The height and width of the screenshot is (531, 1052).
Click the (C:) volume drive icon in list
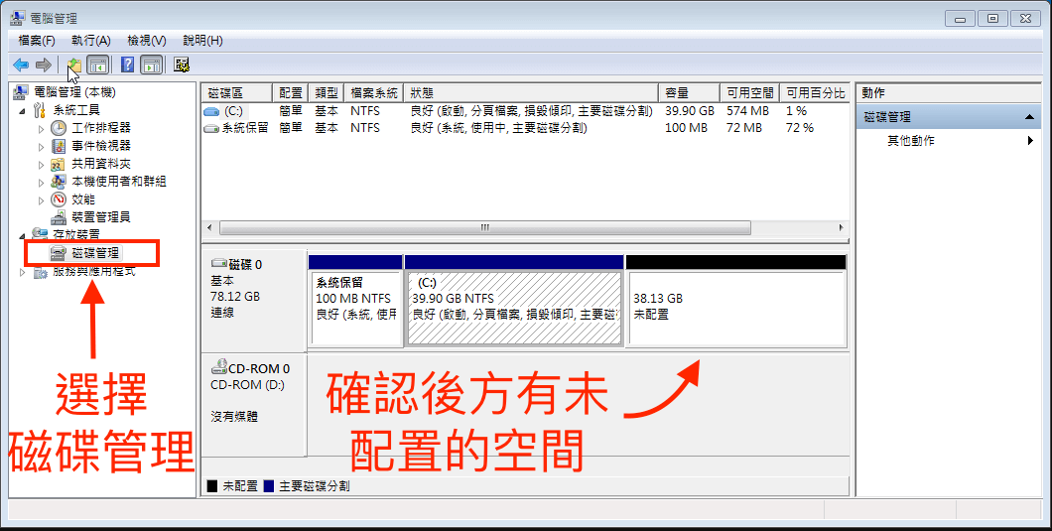(x=212, y=111)
